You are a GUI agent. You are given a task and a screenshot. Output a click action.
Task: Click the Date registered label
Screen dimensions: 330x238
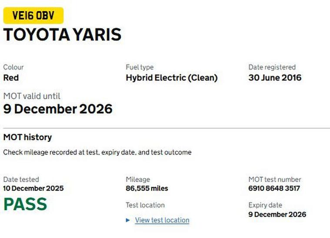272,67
